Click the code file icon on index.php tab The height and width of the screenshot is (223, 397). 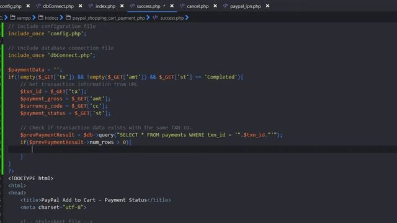[x=91, y=6]
